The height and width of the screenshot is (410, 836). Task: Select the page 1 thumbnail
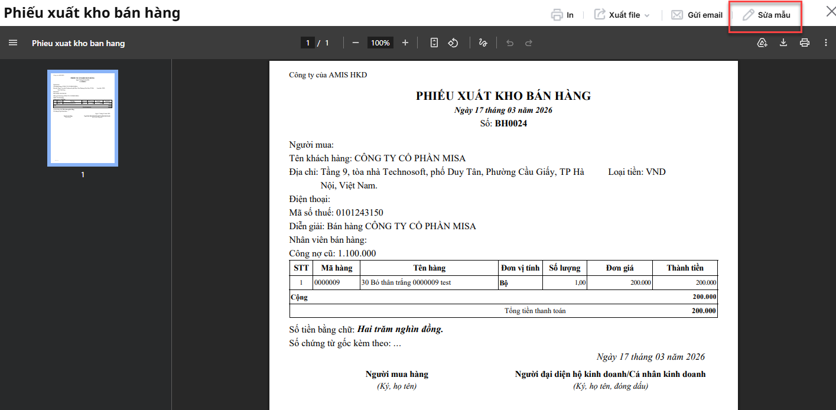[x=83, y=118]
